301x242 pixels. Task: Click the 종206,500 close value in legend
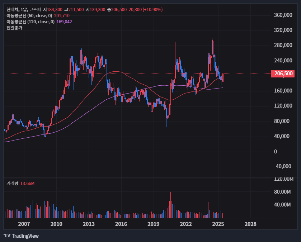pos(117,9)
